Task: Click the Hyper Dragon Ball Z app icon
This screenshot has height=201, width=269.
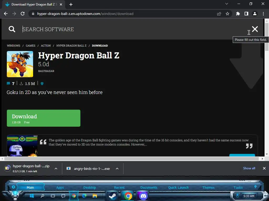Action: (x=20, y=64)
